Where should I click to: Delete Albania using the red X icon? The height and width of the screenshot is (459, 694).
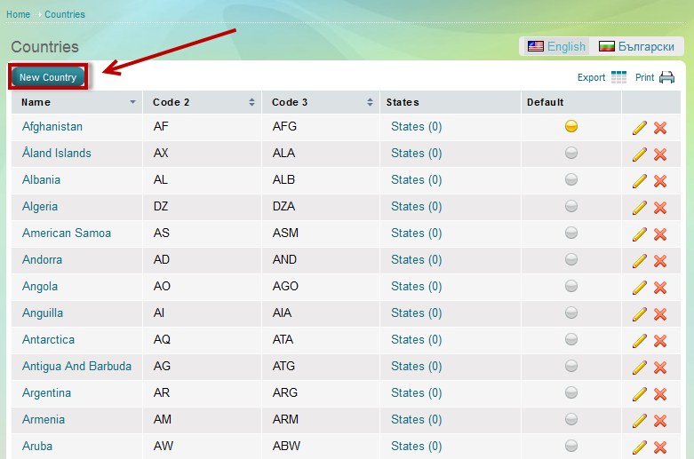660,181
